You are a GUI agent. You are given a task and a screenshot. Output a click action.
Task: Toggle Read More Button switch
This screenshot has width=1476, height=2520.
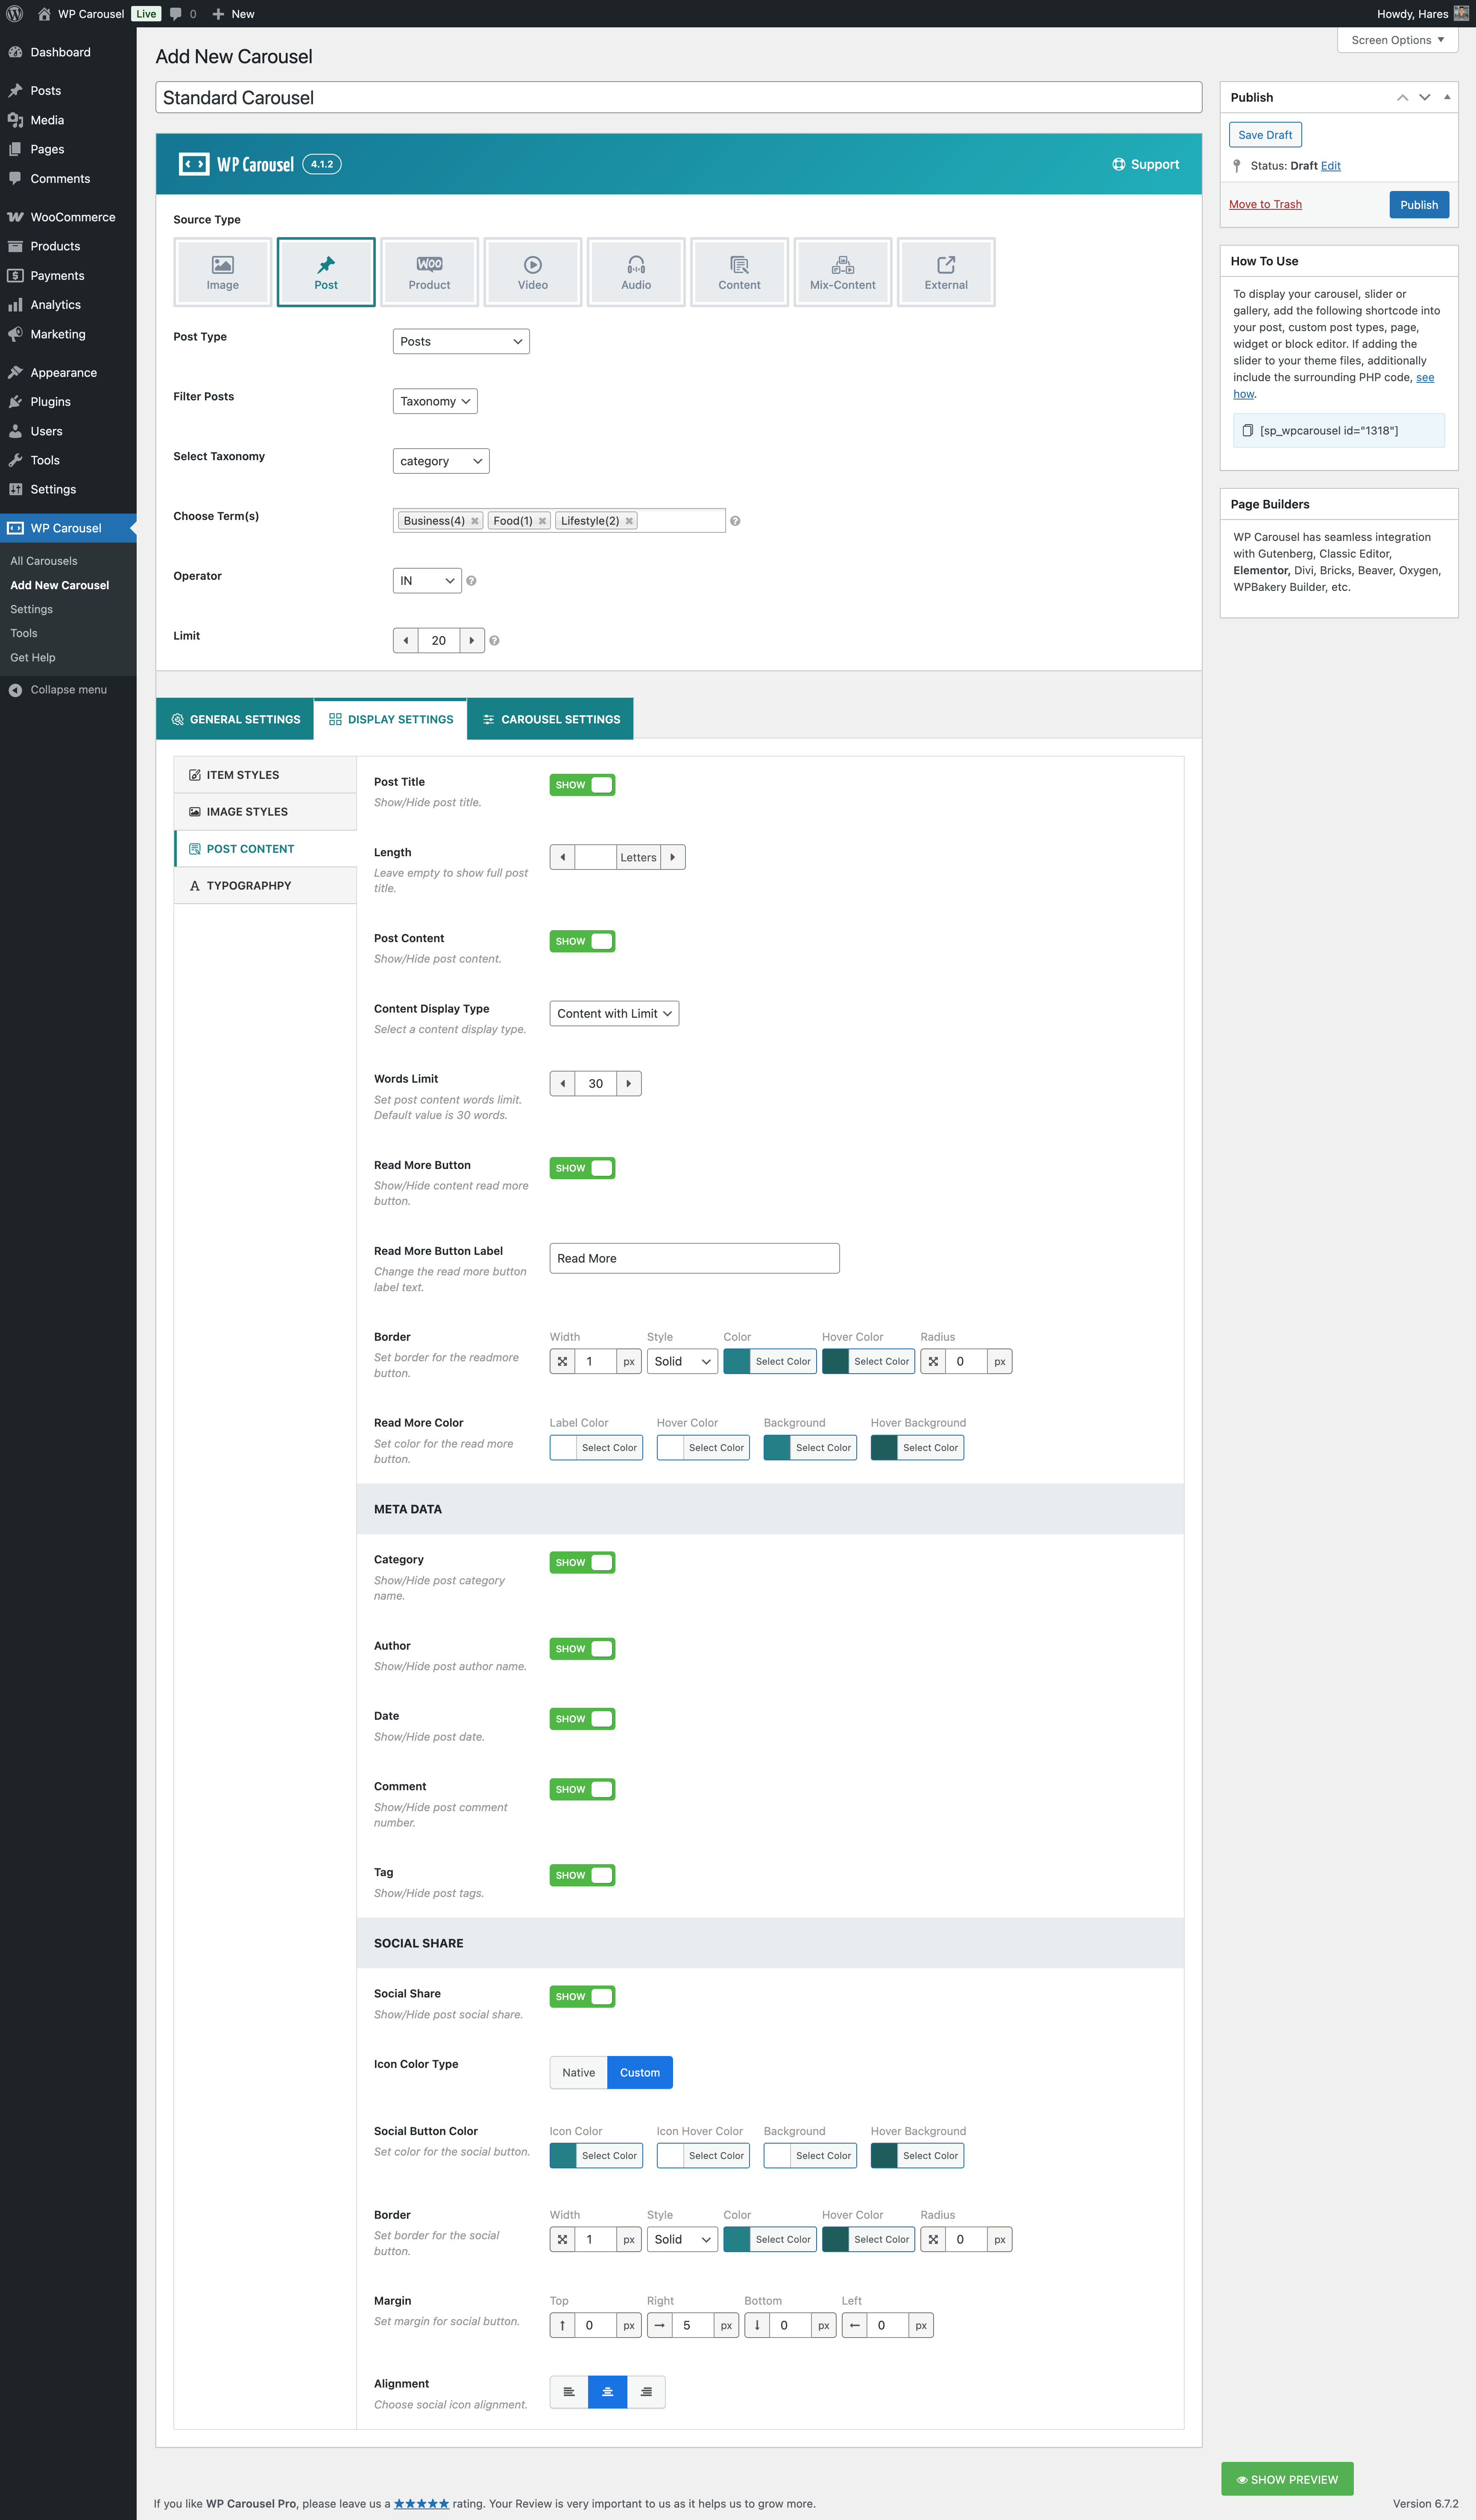coord(583,1168)
